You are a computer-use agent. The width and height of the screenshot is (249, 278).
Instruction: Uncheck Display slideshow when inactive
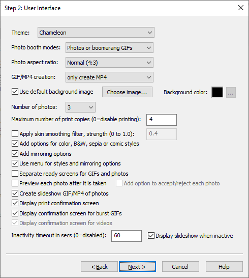[151, 236]
